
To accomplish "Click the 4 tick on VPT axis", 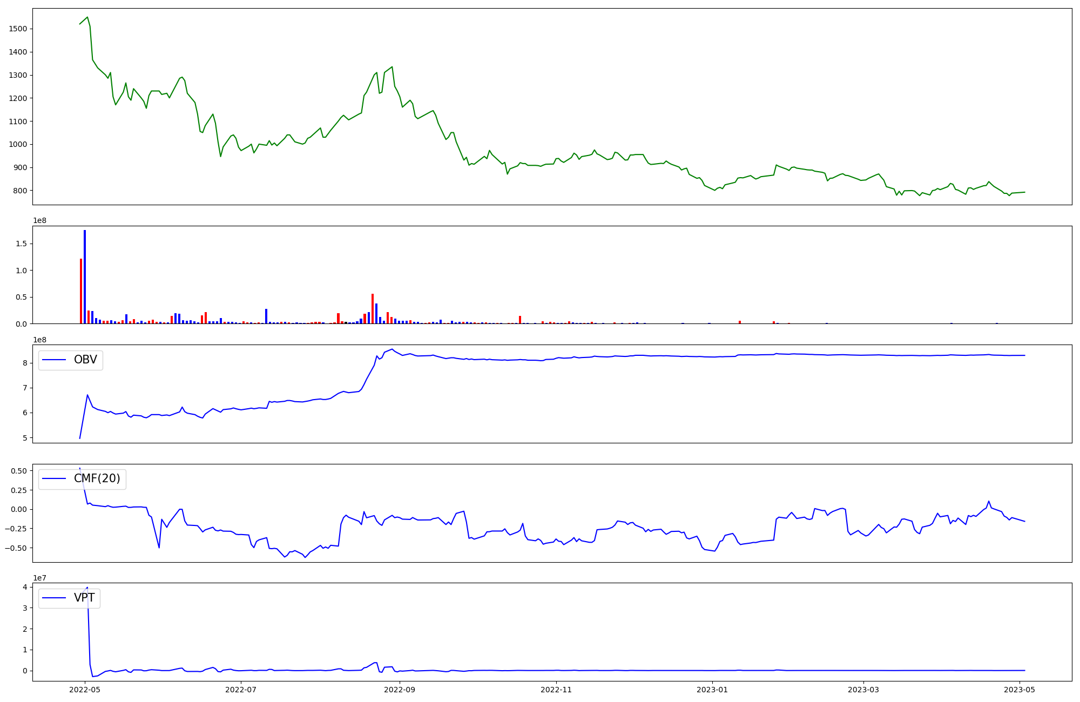I will pos(25,587).
